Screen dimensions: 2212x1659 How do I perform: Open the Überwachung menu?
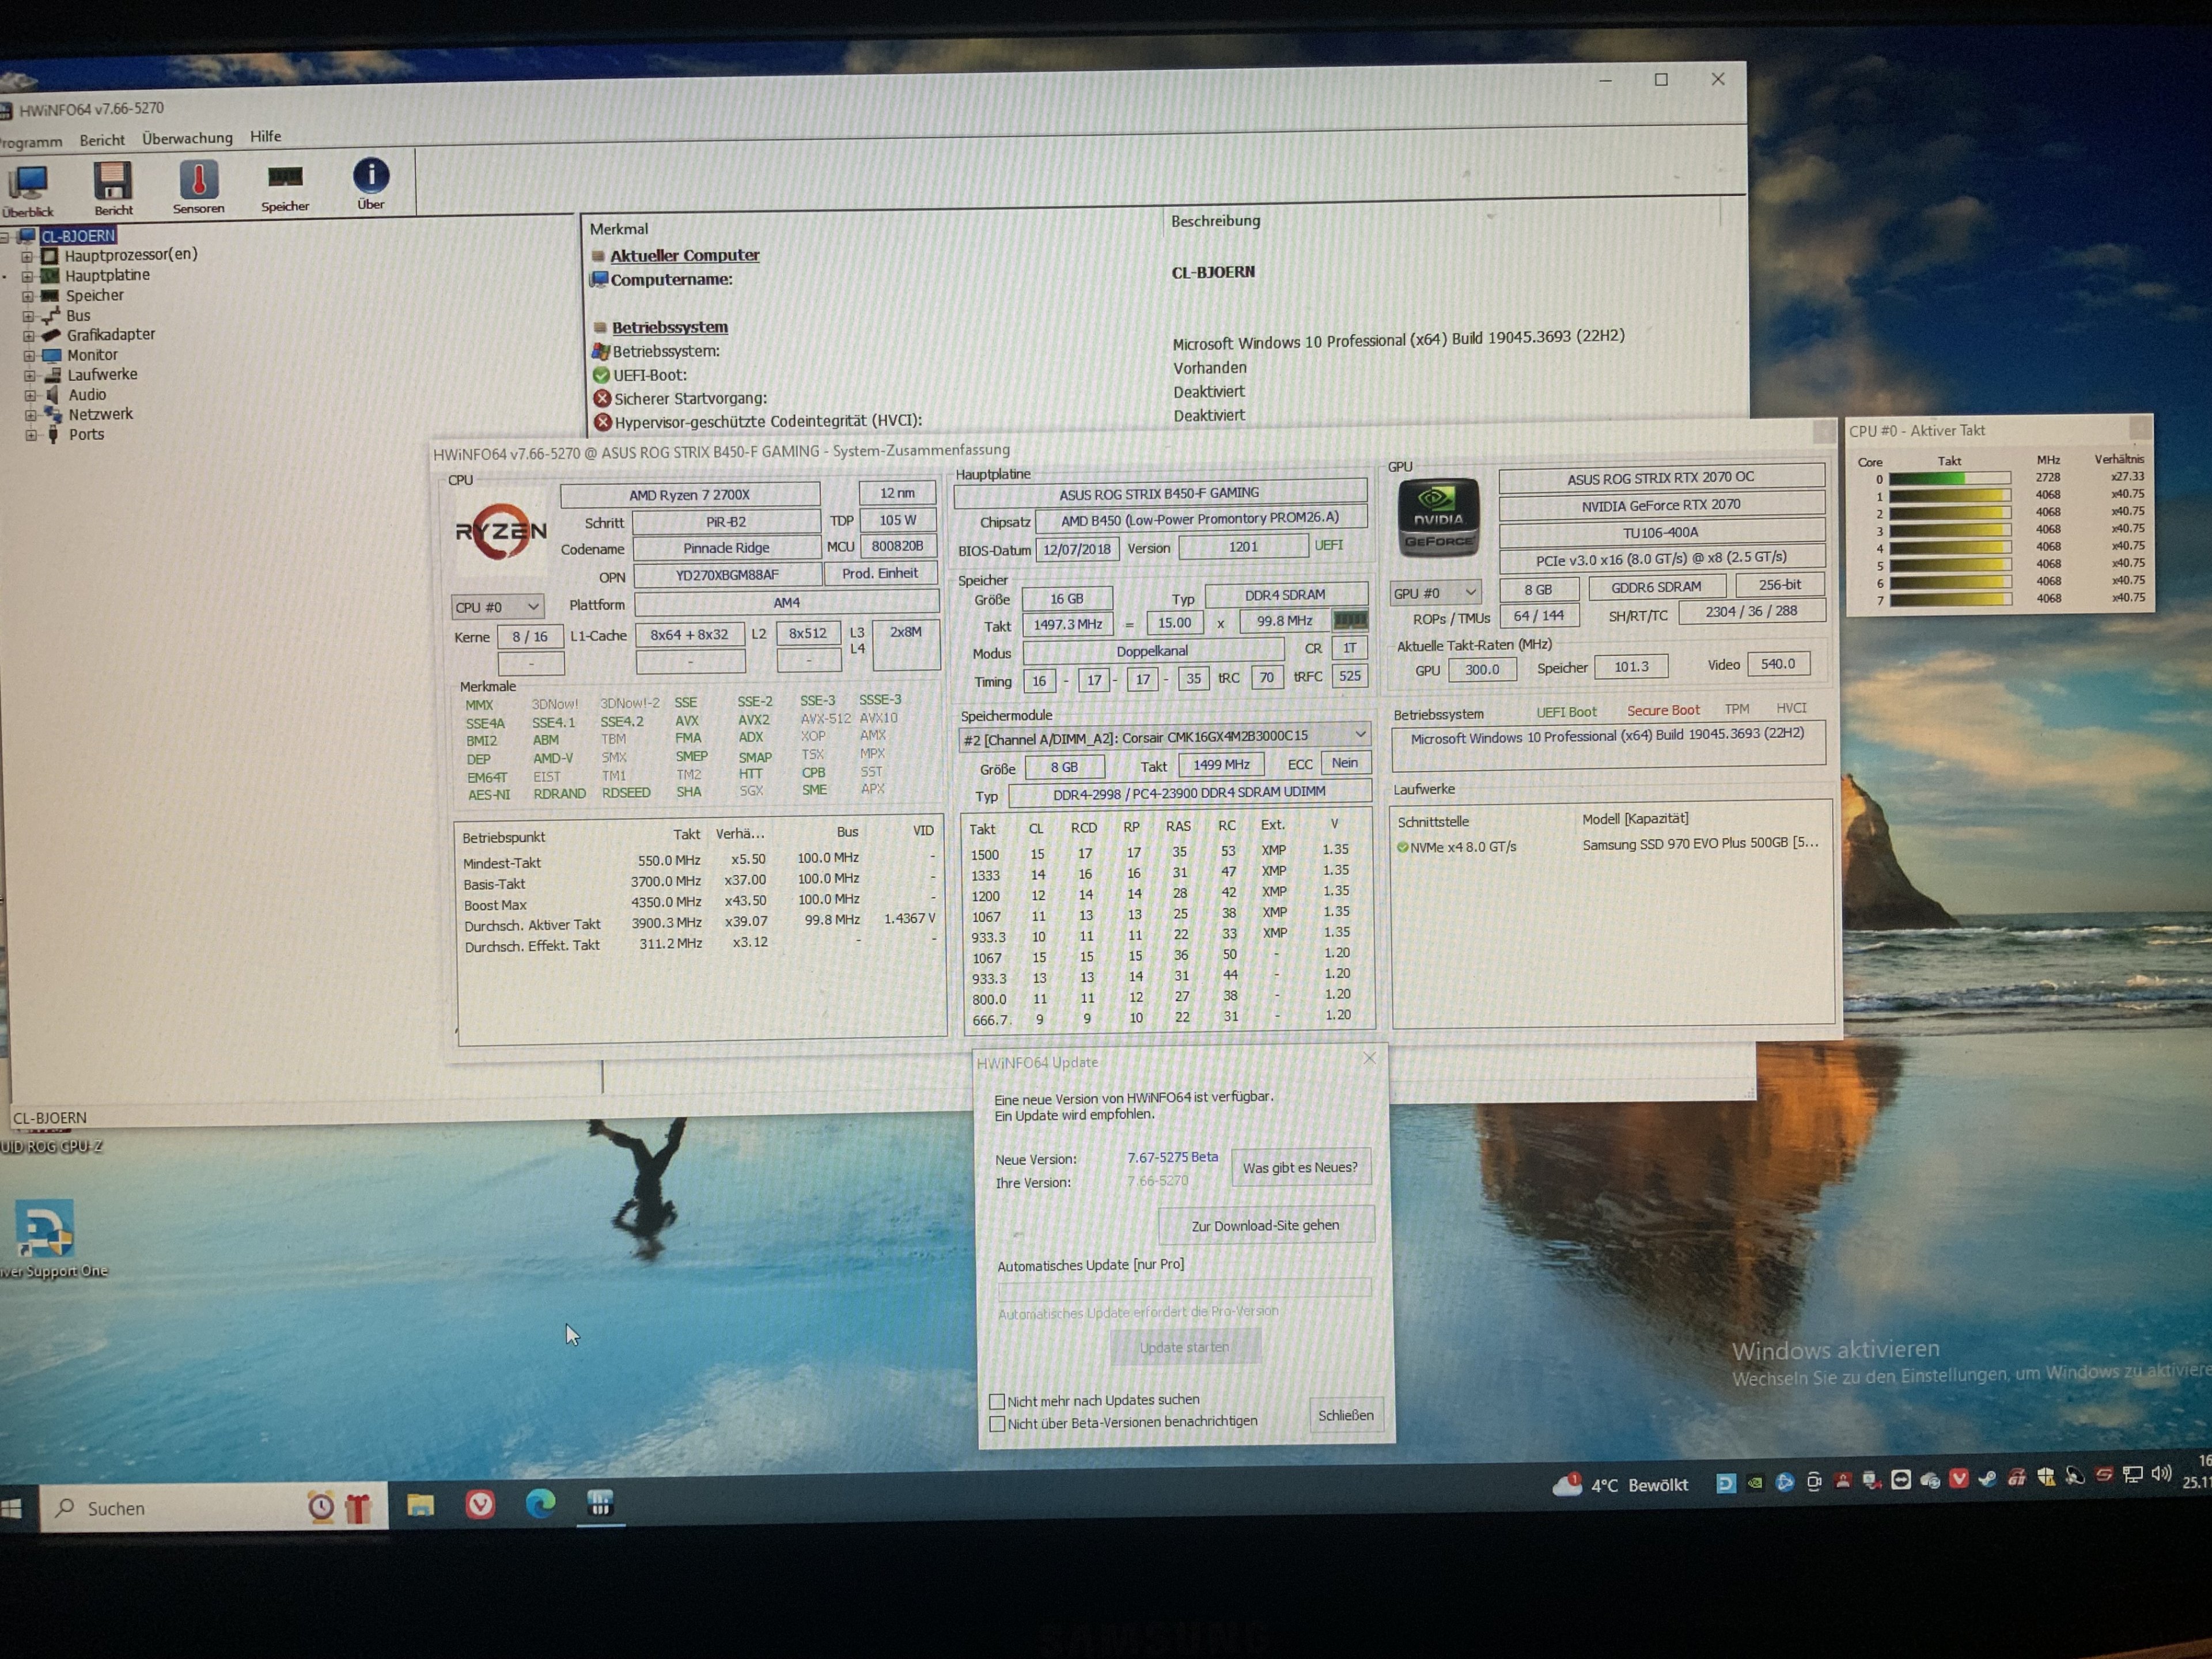[x=187, y=138]
